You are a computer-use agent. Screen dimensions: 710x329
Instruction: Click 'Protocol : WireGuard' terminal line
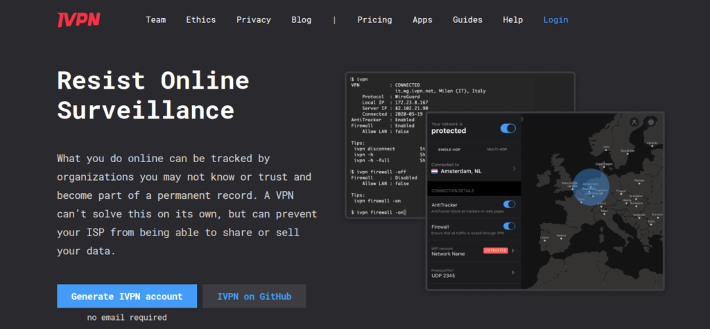(x=391, y=97)
